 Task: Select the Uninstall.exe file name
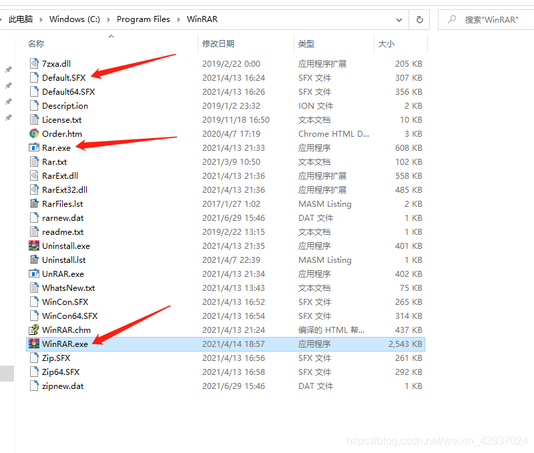[x=66, y=246]
